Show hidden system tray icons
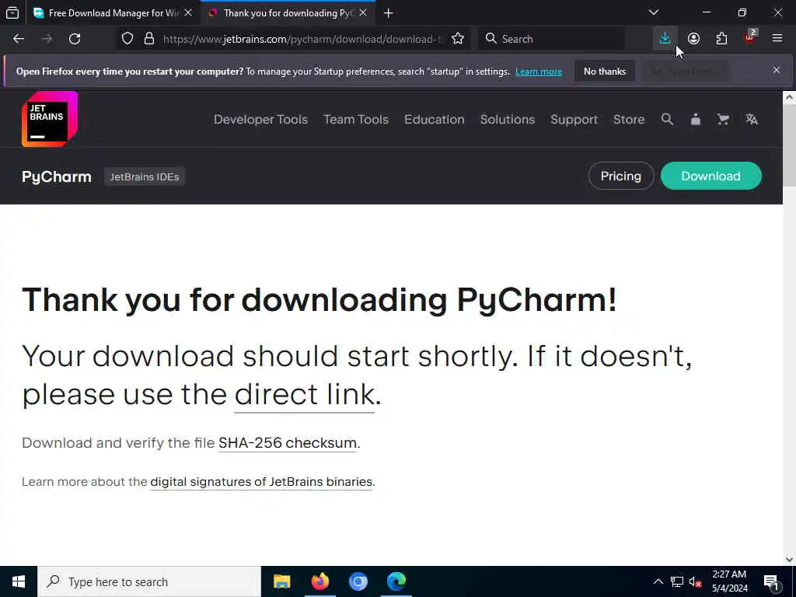Viewport: 796px width, 597px height. pyautogui.click(x=658, y=581)
